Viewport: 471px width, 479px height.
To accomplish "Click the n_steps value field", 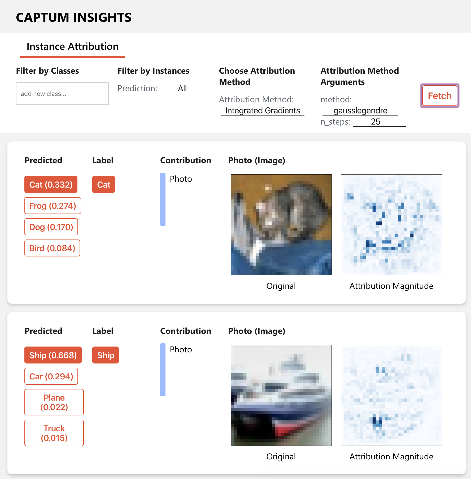I will [379, 122].
